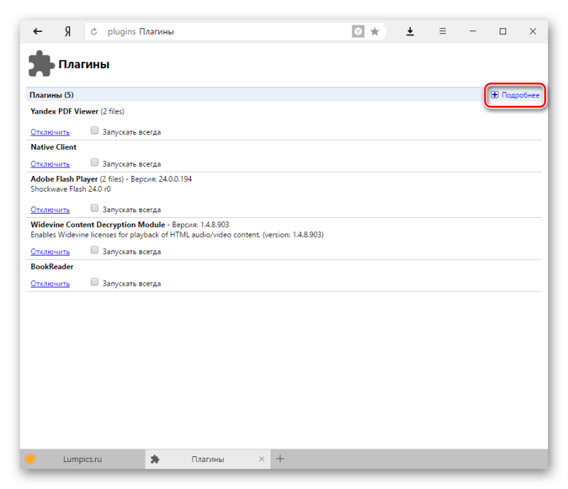The image size is (568, 489).
Task: Click the Enables Widevine licenses description
Action: click(177, 235)
